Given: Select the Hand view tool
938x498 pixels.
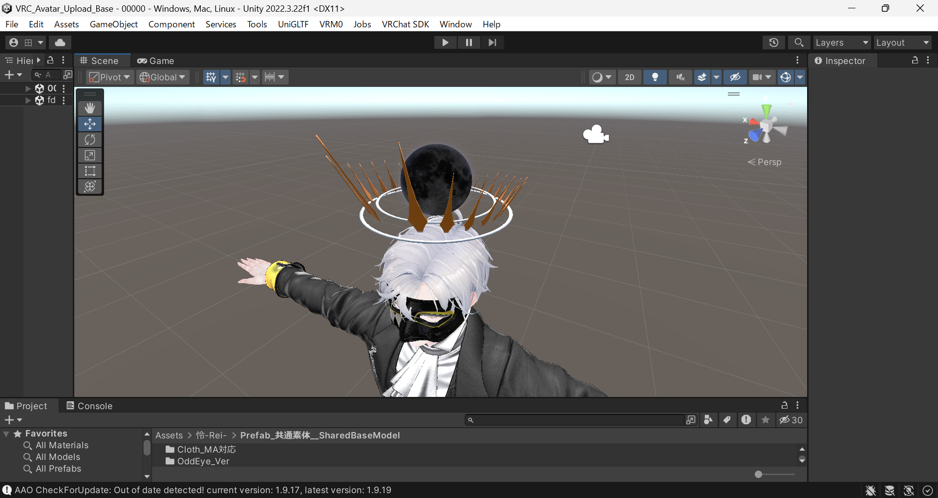Looking at the screenshot, I should pyautogui.click(x=90, y=108).
